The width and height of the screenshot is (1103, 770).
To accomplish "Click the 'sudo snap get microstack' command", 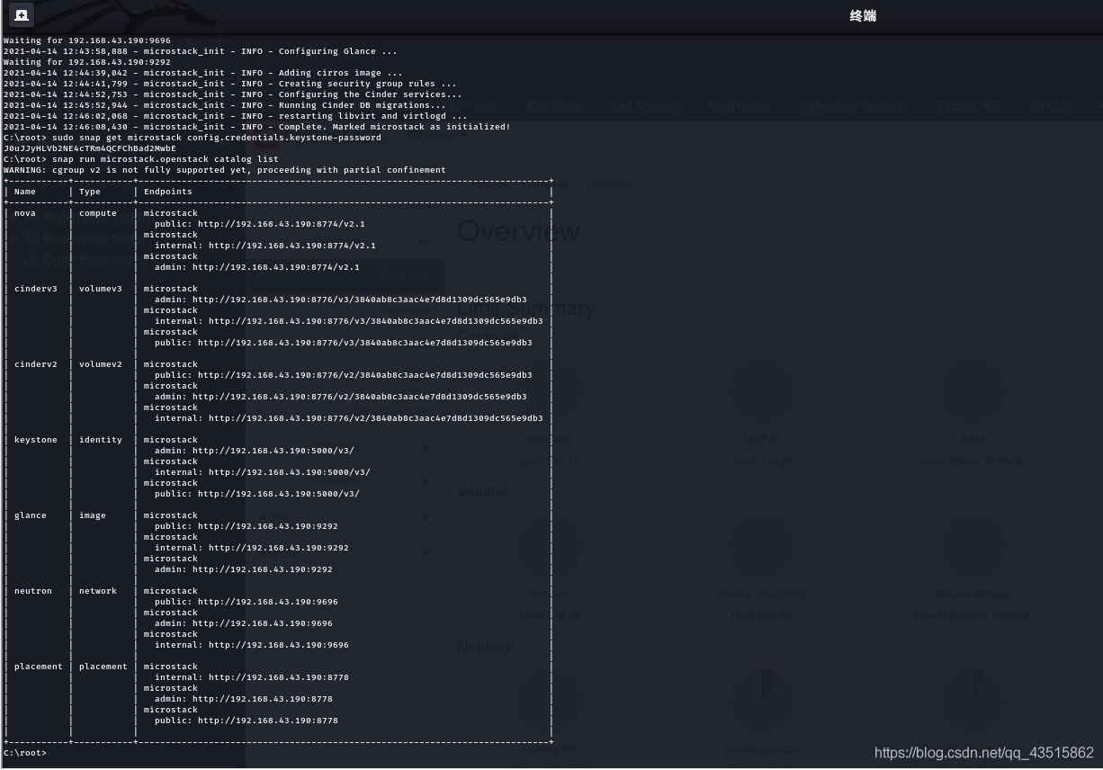I will tap(216, 138).
